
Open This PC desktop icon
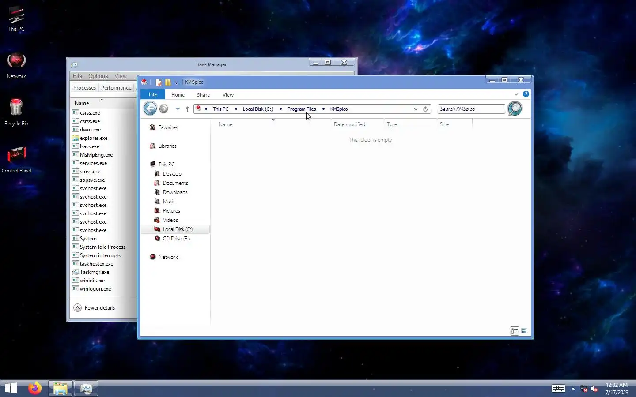click(16, 19)
